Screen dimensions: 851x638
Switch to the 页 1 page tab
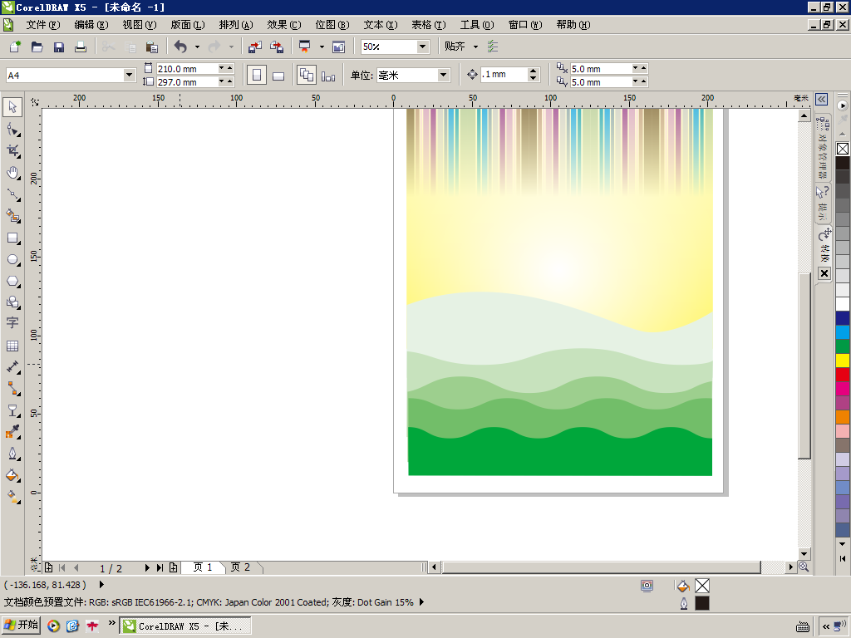(x=203, y=567)
